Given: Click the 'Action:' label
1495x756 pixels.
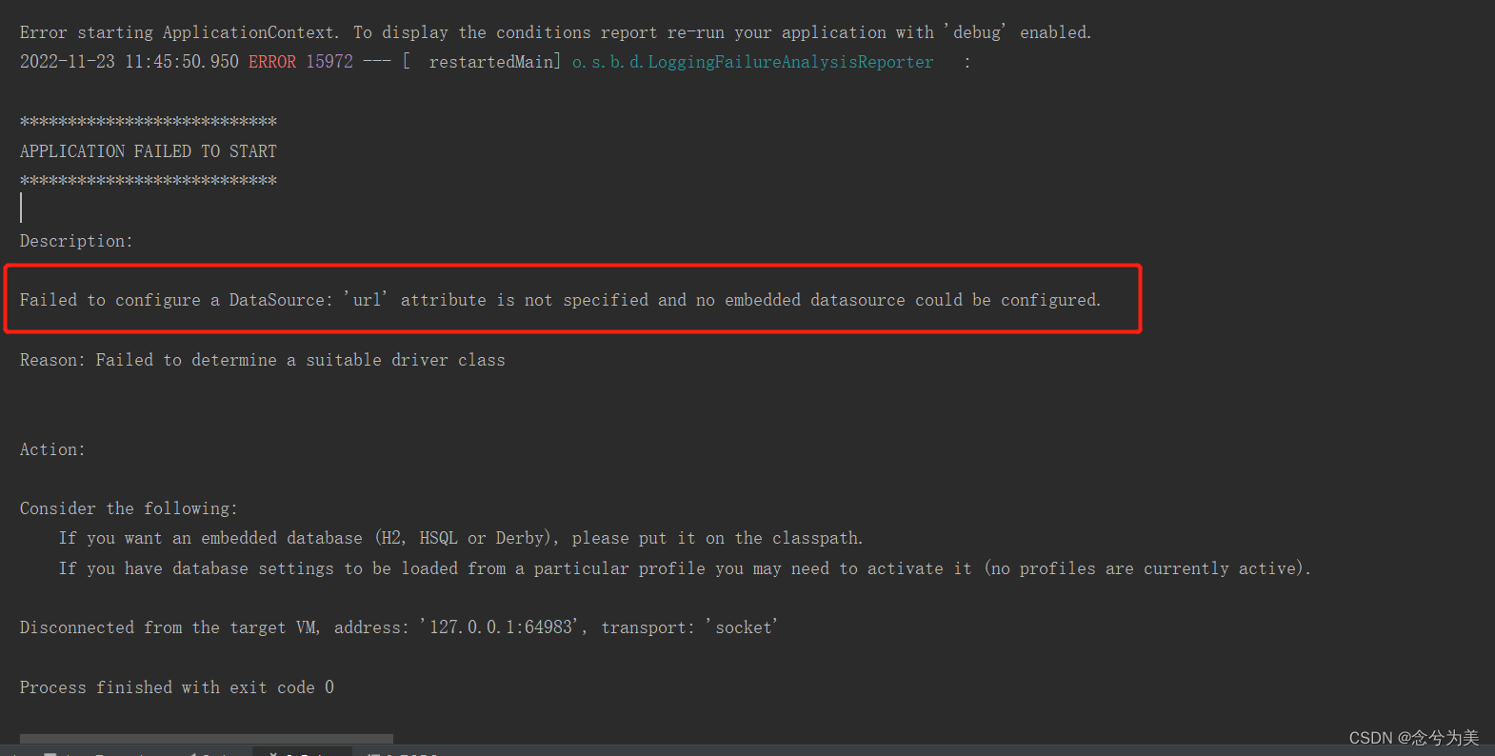Looking at the screenshot, I should [52, 449].
